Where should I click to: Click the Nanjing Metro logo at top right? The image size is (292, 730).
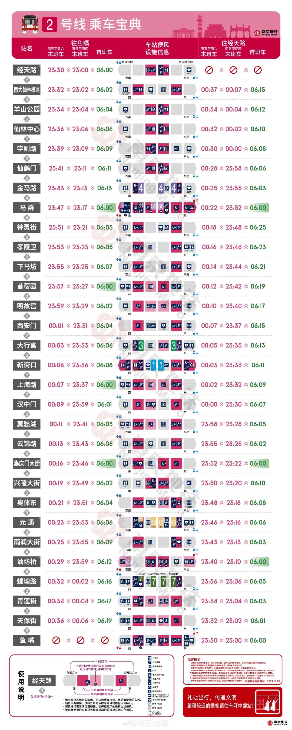[266, 32]
